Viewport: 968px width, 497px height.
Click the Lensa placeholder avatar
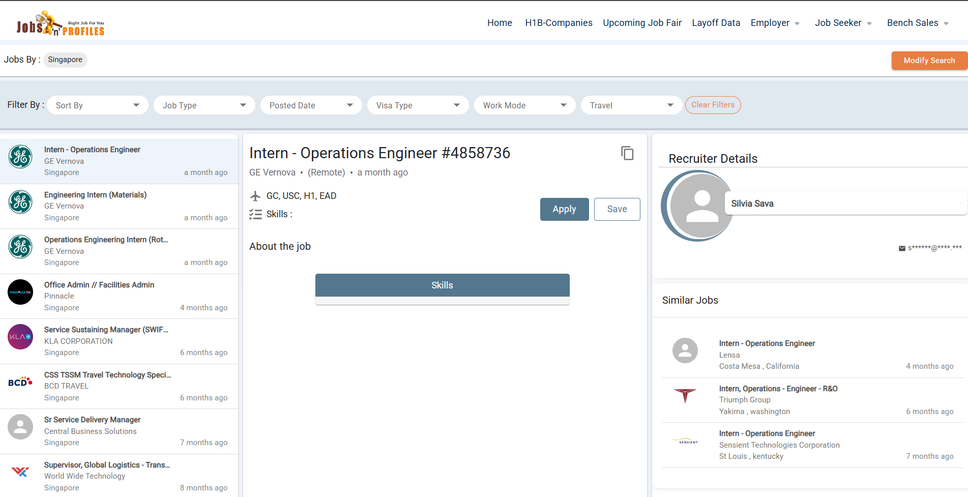click(685, 350)
